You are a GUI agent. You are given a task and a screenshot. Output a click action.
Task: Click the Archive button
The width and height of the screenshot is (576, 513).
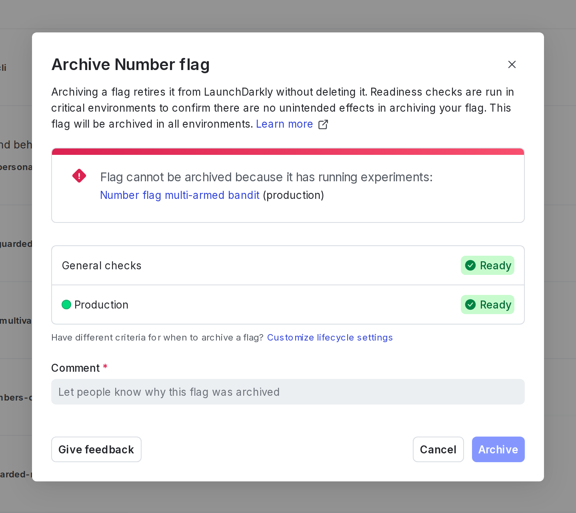tap(498, 449)
